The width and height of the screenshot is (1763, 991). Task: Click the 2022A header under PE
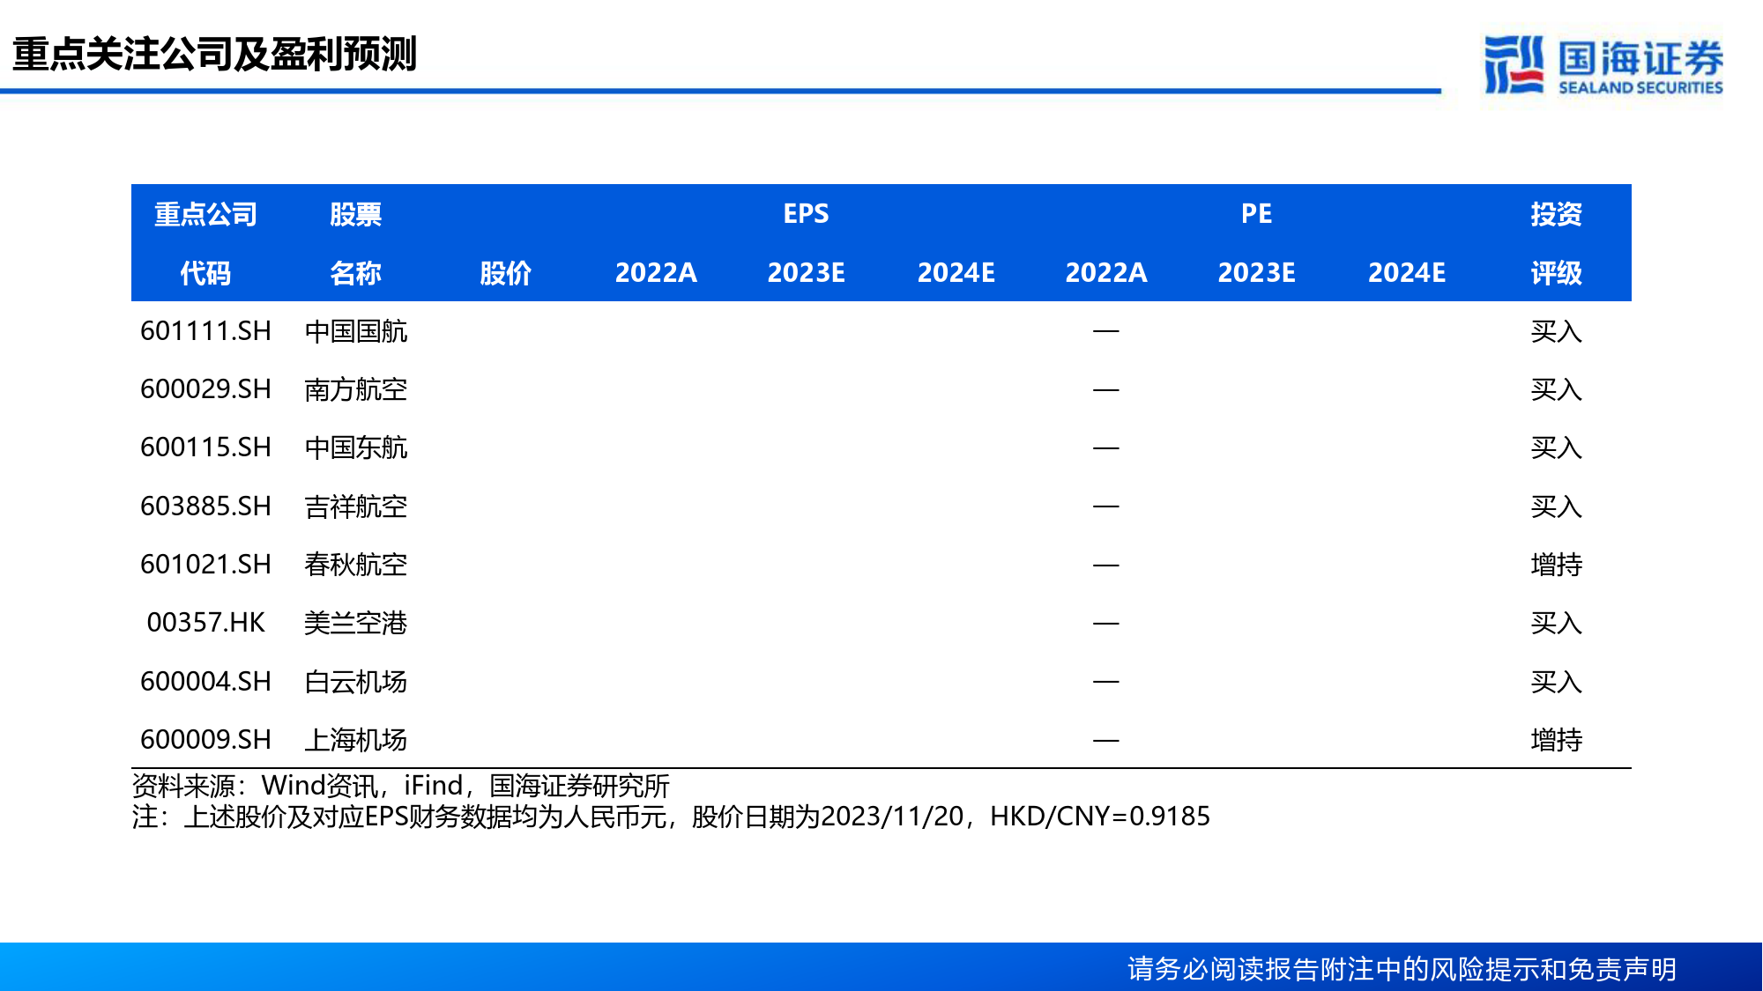pyautogui.click(x=1106, y=273)
